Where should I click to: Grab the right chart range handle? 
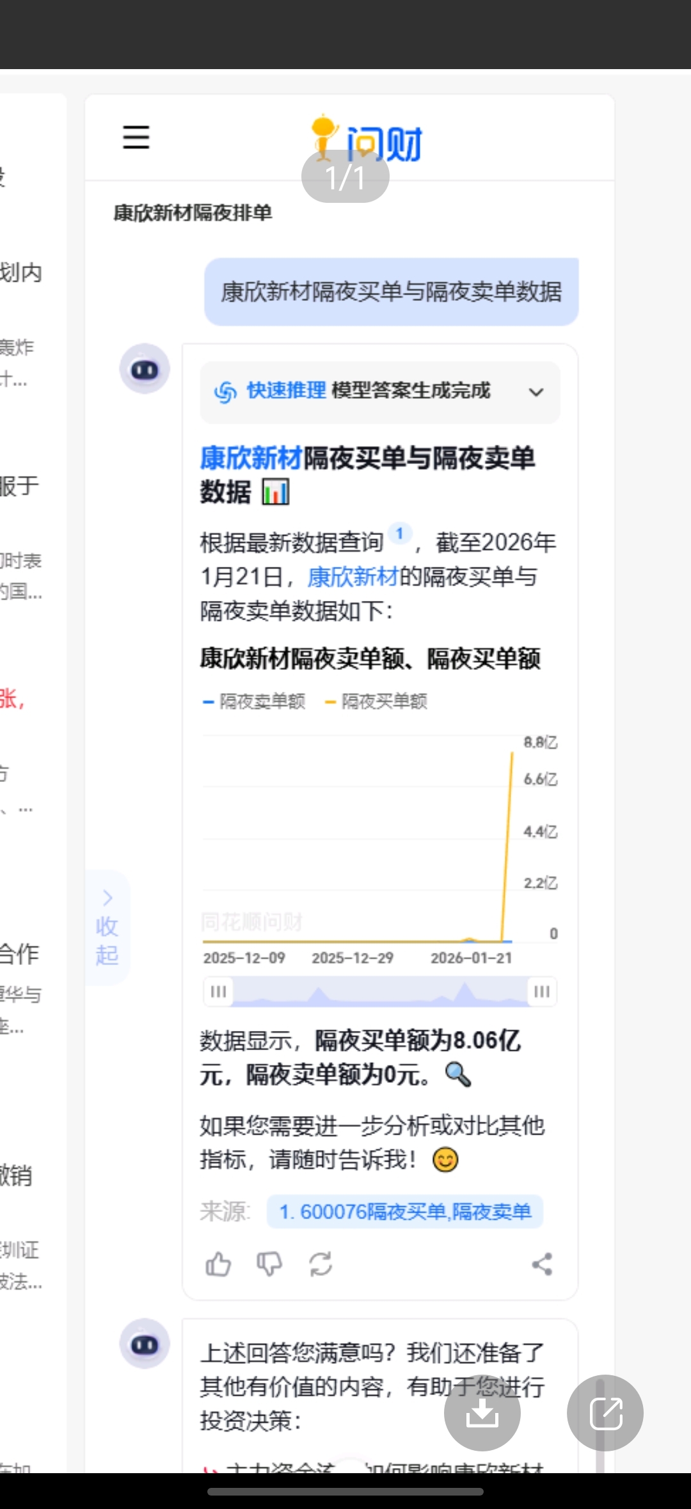point(542,991)
